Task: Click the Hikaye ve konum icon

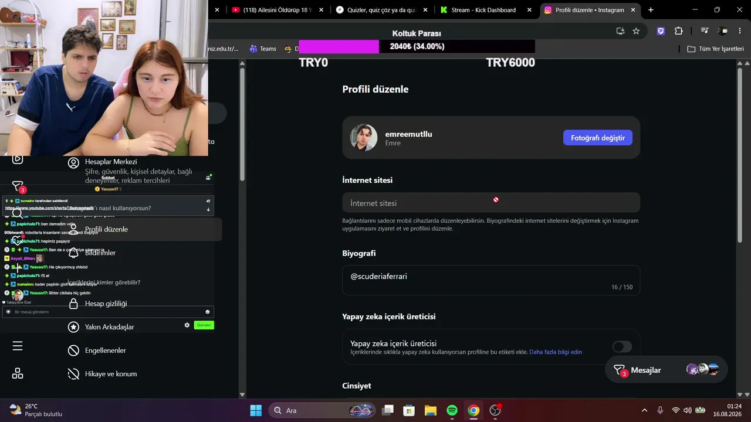Action: coord(73,374)
